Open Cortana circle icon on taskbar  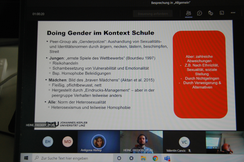point(119,158)
